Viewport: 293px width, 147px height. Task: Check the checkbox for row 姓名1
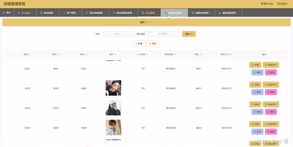click(9, 69)
